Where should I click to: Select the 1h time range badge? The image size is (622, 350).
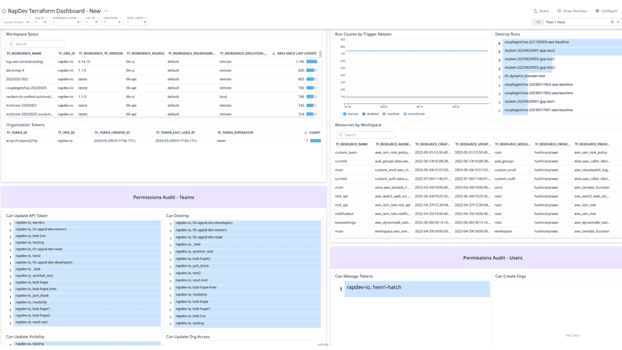538,22
